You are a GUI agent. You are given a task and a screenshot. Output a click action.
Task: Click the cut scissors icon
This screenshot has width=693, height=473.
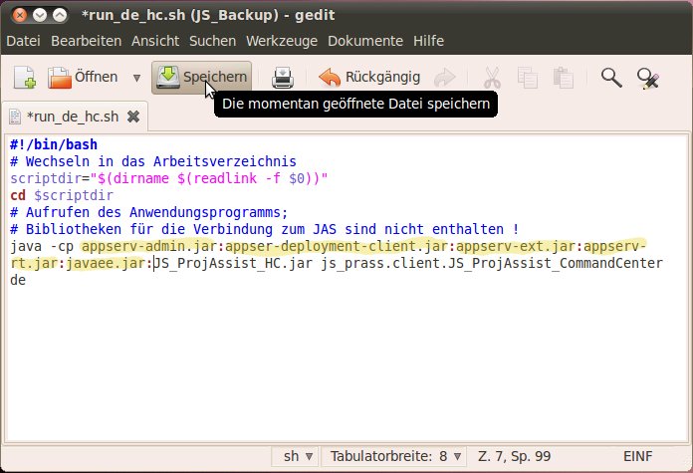tap(492, 78)
